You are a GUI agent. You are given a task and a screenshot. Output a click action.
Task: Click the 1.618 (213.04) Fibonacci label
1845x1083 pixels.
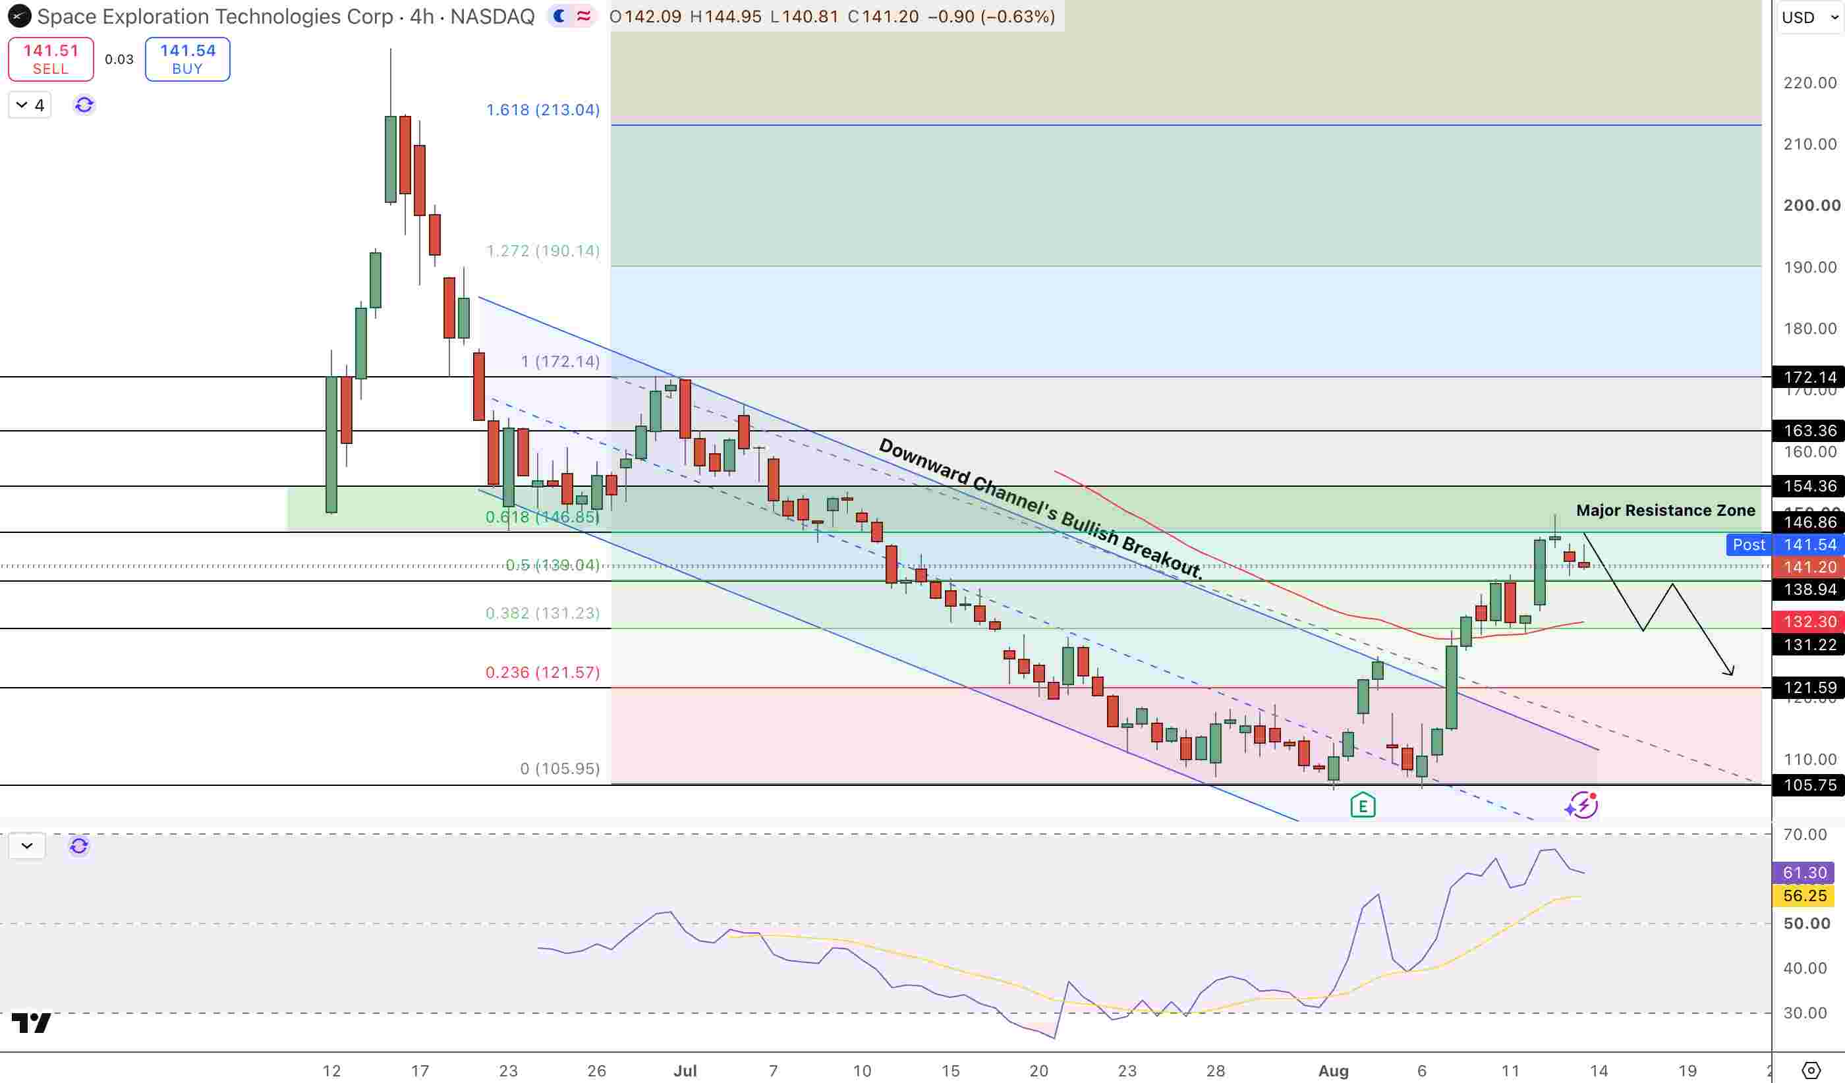click(x=543, y=110)
